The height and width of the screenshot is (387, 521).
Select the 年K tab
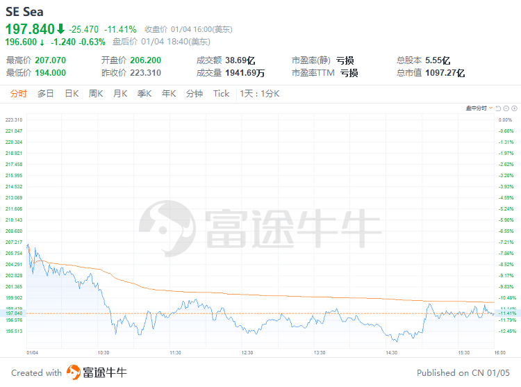click(x=169, y=94)
